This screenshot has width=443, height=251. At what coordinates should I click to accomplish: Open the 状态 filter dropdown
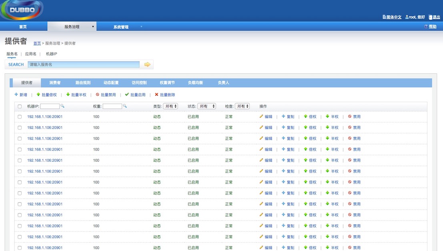coord(207,106)
